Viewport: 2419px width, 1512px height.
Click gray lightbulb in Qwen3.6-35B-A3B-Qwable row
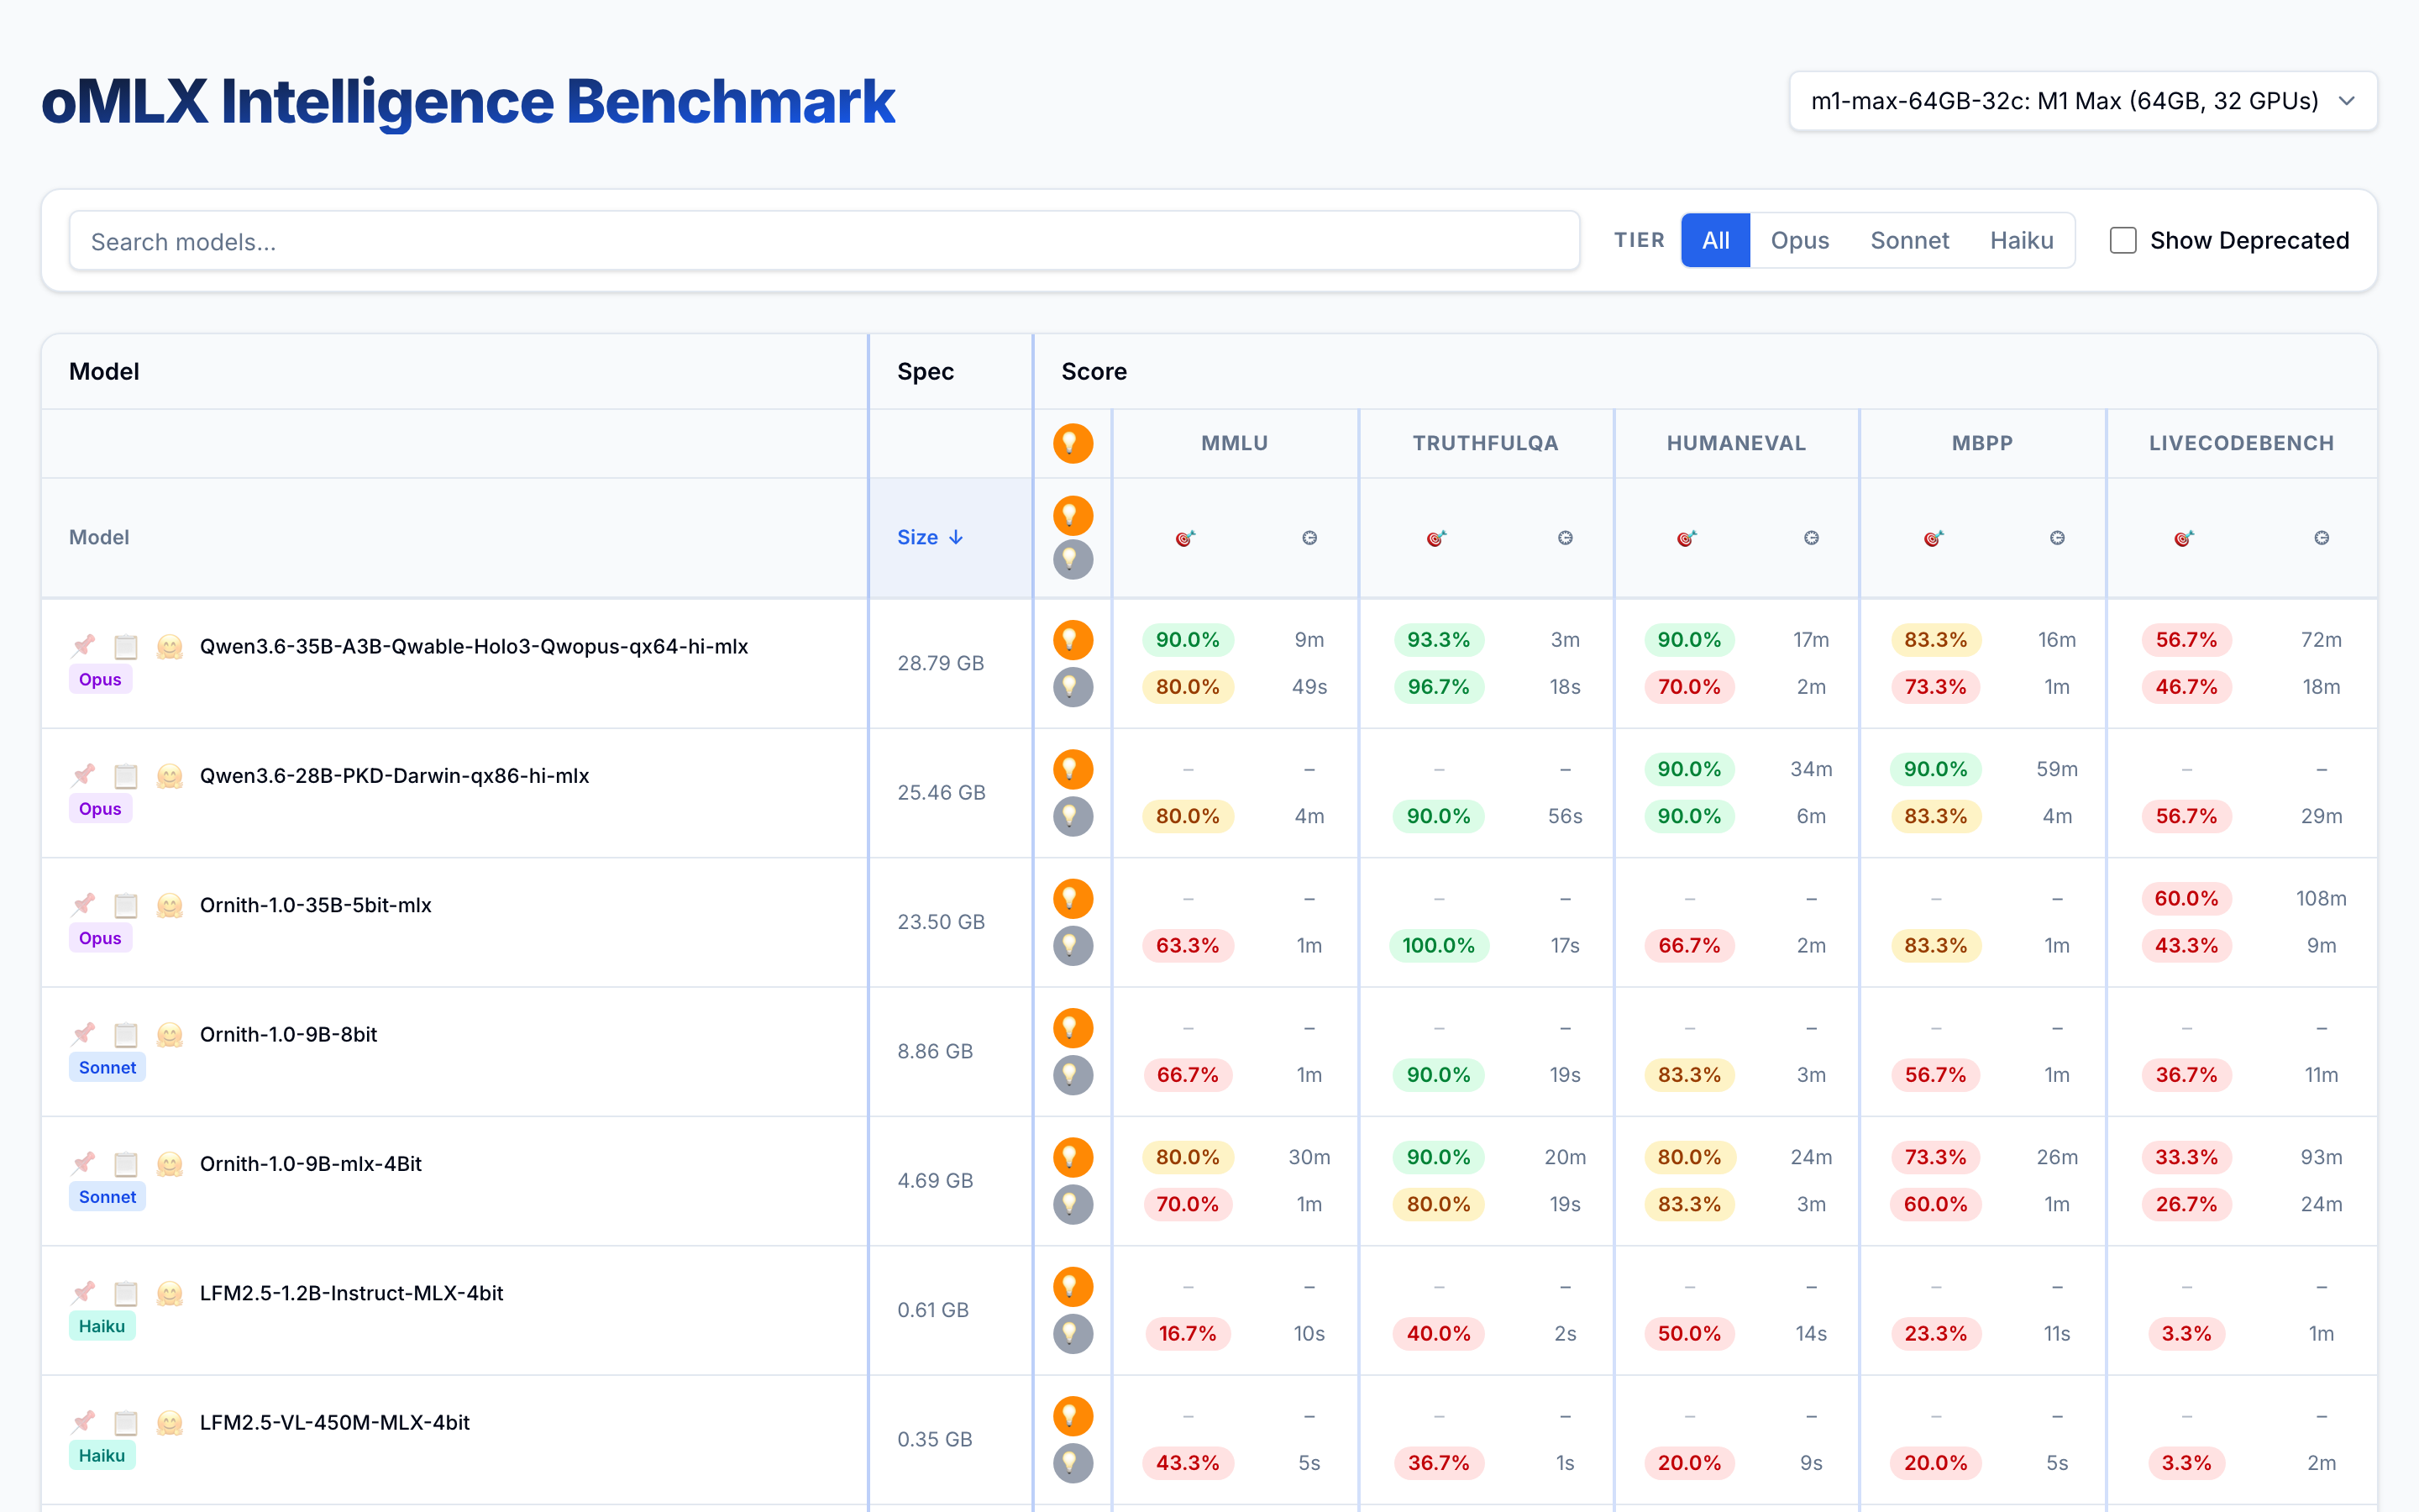pos(1073,687)
